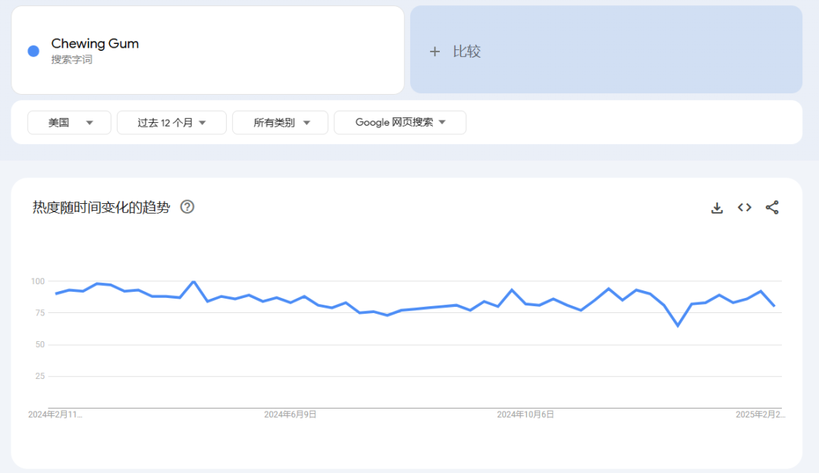Click the share icon for the trend chart
Viewport: 819px width, 473px height.
772,207
